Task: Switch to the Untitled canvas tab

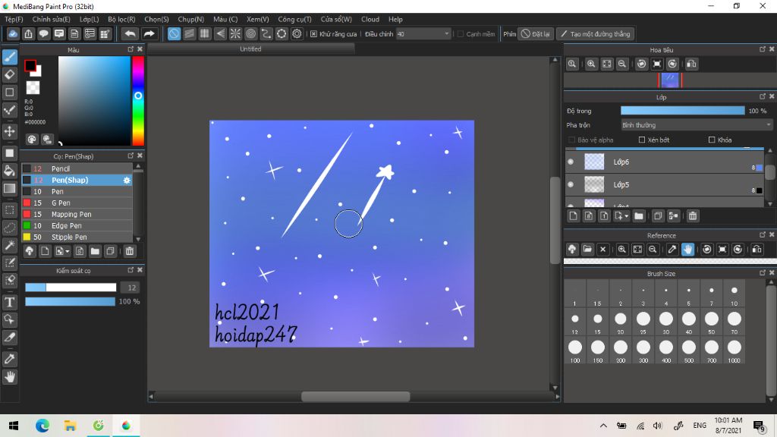Action: tap(250, 49)
